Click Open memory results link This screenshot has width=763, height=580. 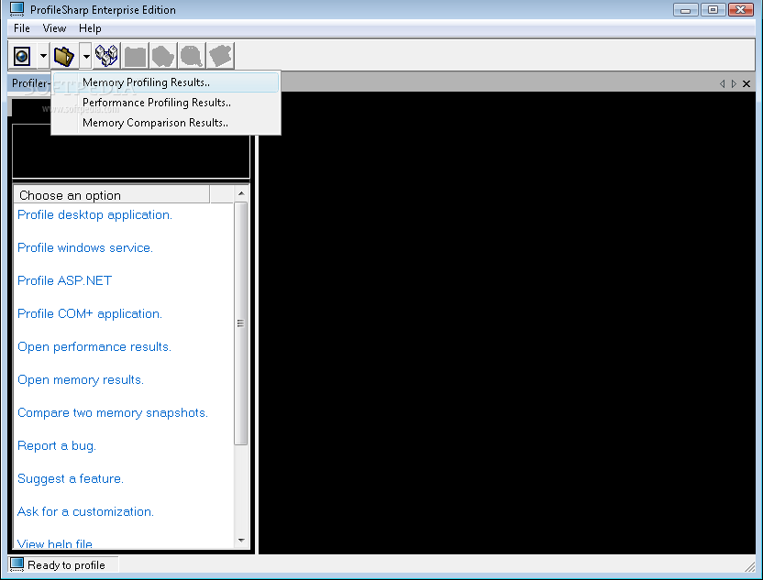coord(81,379)
